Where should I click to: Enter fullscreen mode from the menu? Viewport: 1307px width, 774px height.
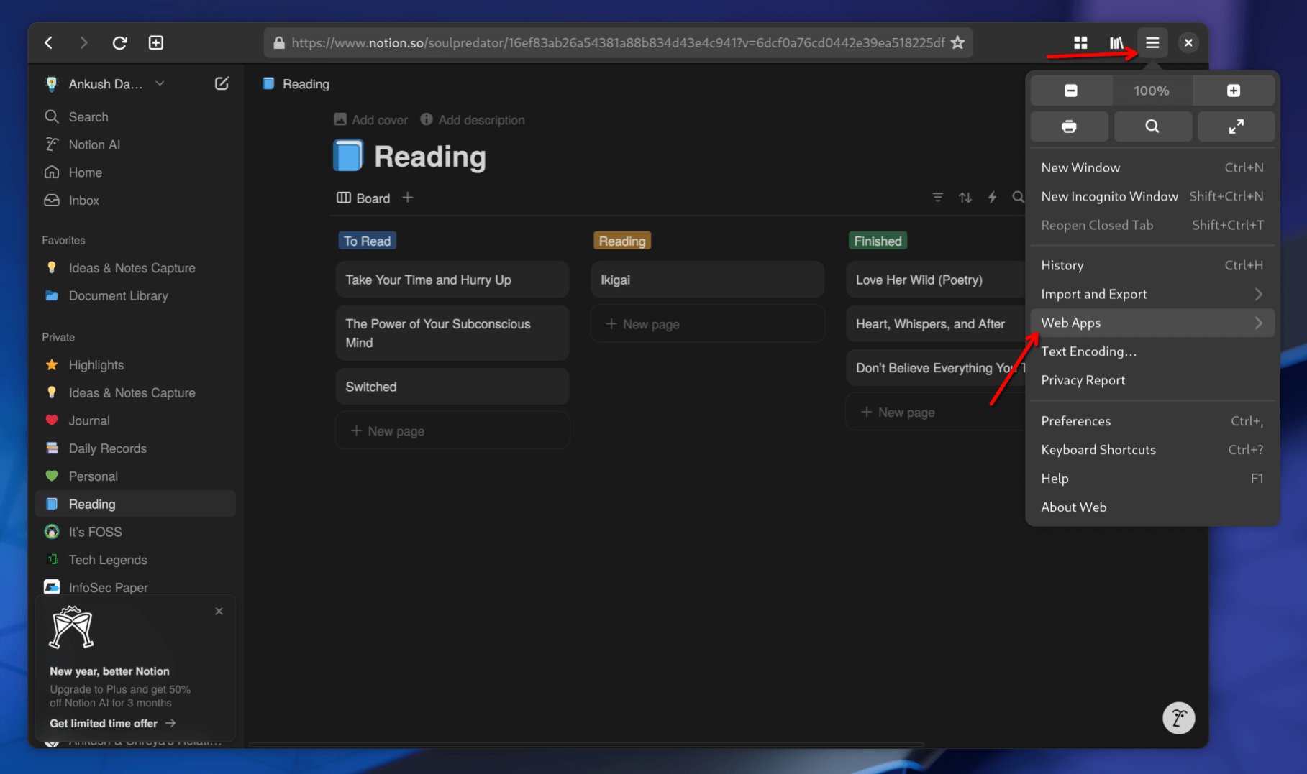[x=1236, y=126]
